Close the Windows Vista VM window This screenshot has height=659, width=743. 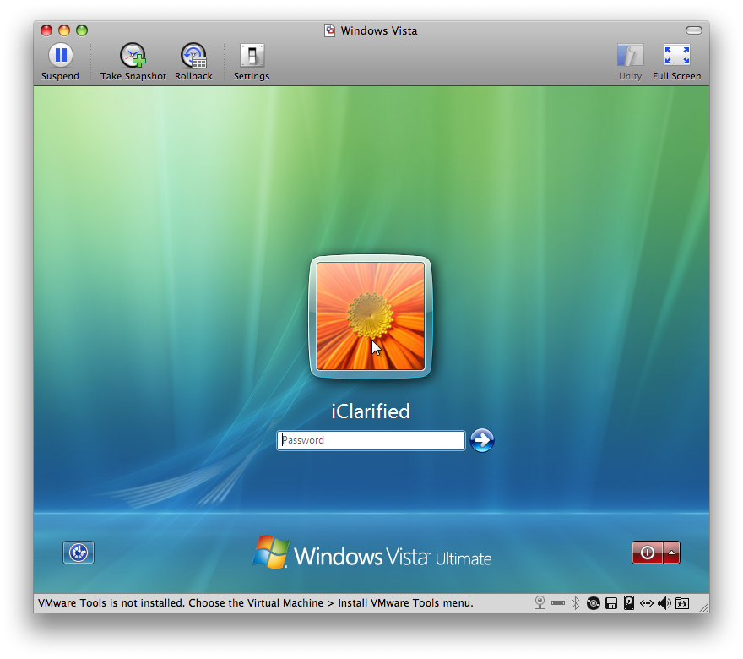click(x=46, y=30)
